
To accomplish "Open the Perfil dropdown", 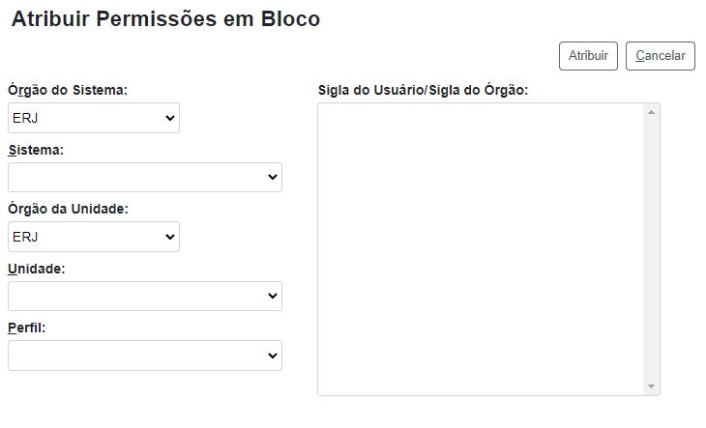I will [x=144, y=356].
